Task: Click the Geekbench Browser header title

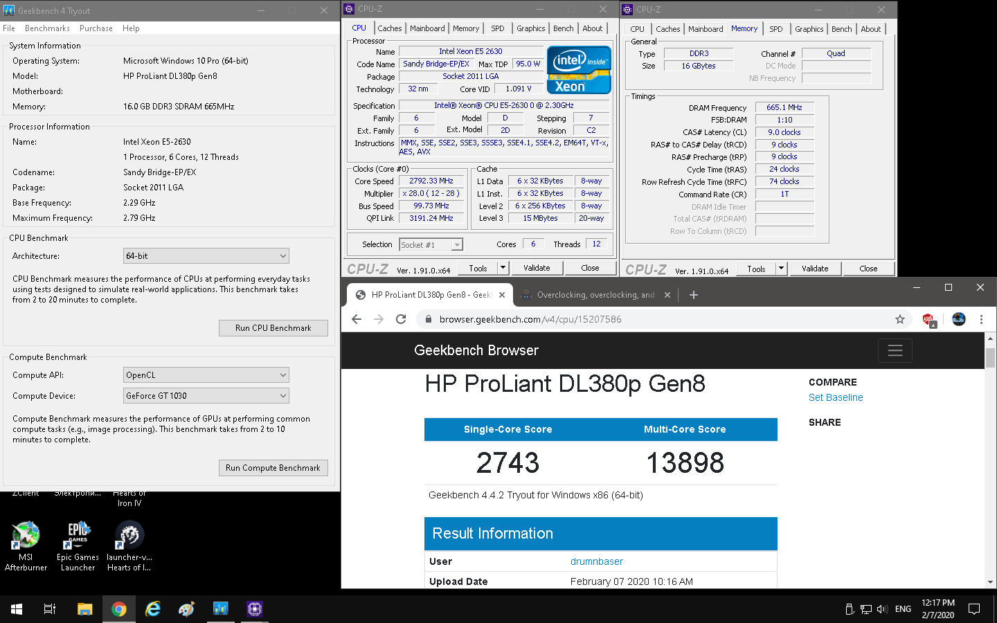Action: (x=476, y=350)
